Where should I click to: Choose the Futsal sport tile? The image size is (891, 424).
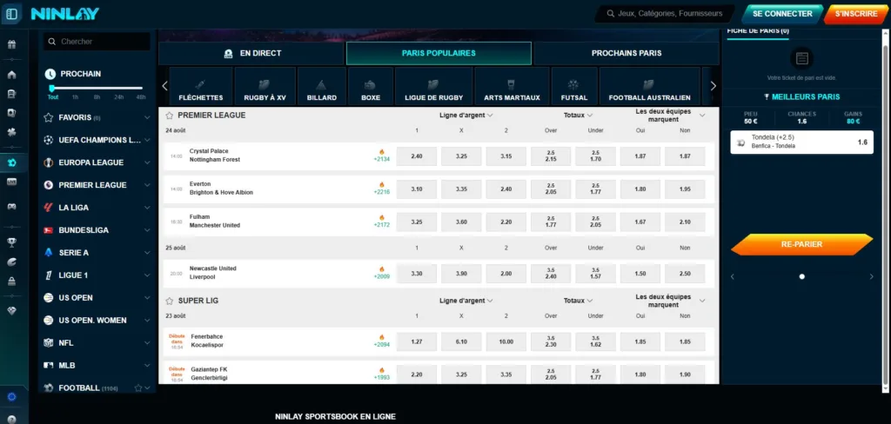coord(574,86)
